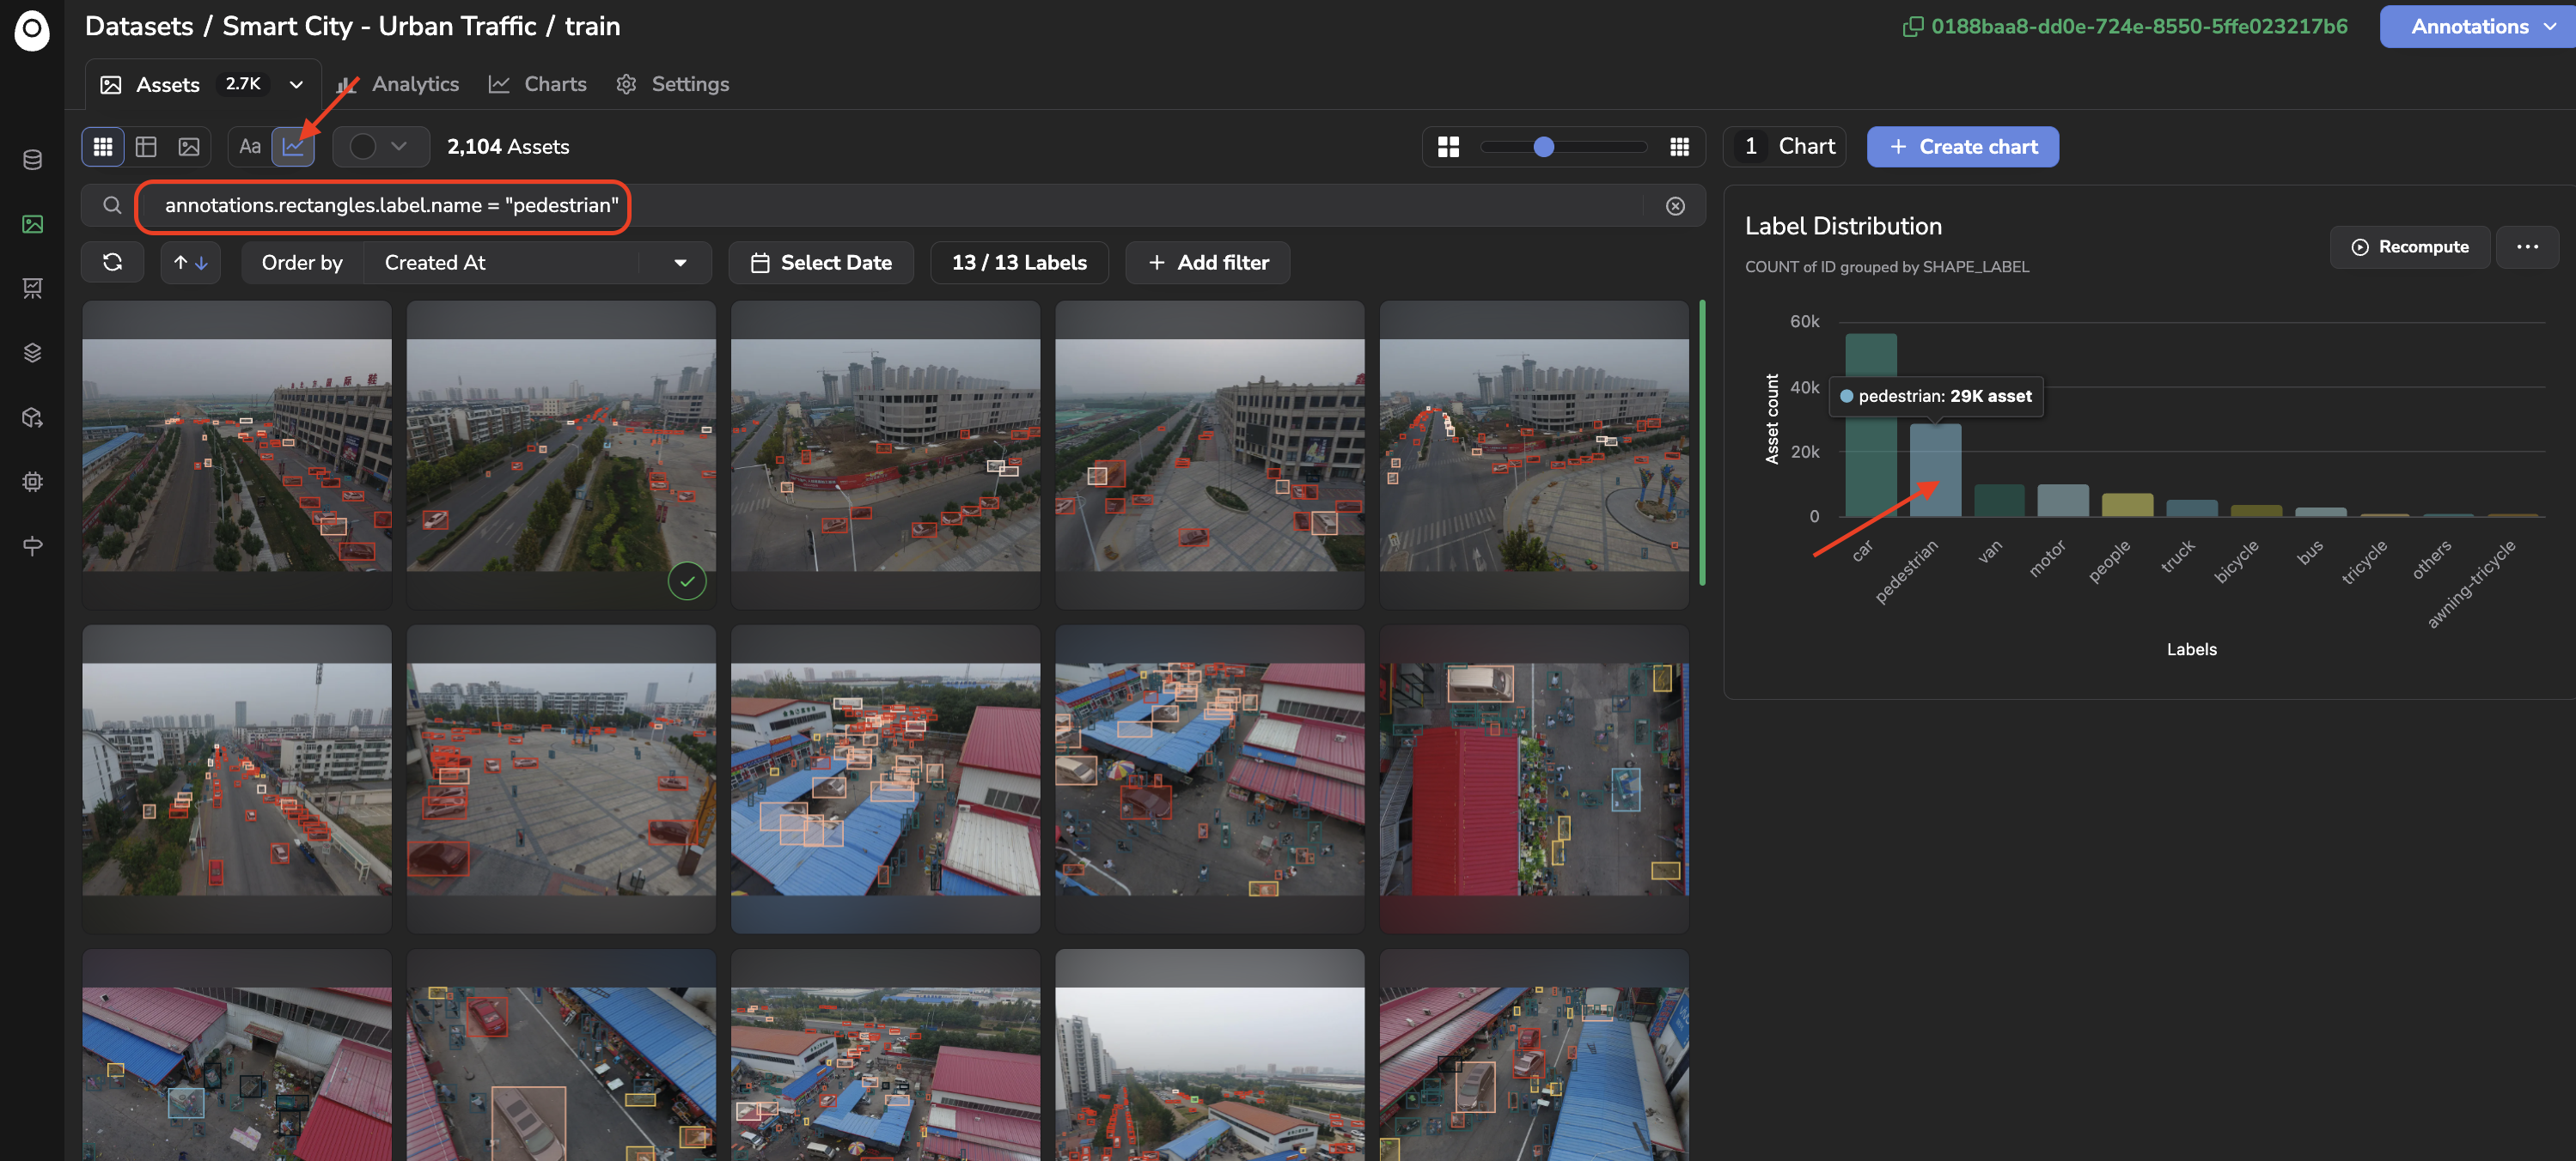This screenshot has width=2576, height=1161.
Task: Adjust the thumbnail size slider handle
Action: point(1543,147)
